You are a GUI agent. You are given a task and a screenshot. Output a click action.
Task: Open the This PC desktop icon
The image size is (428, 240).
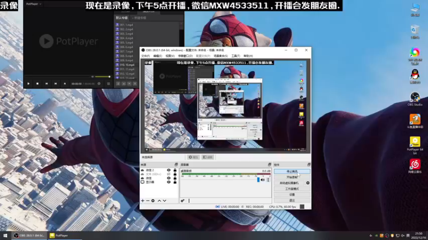point(415,10)
